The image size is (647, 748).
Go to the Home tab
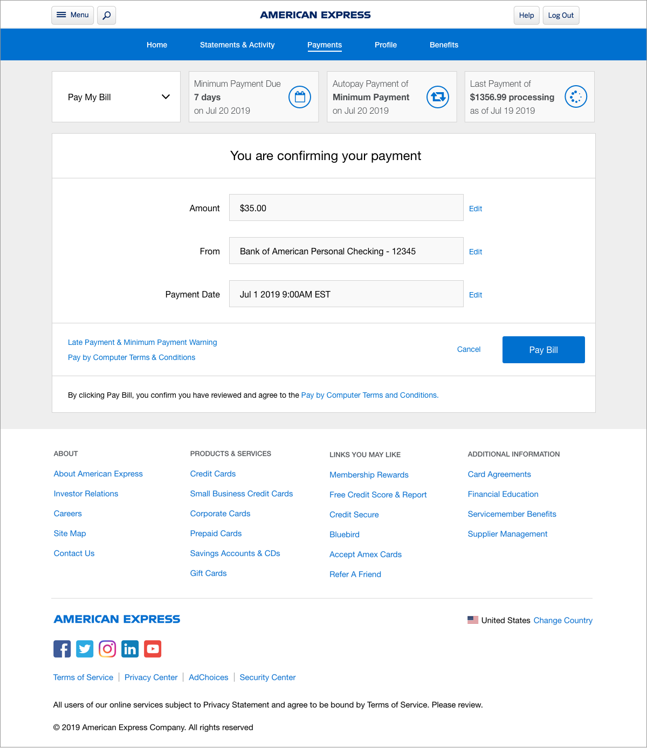(x=157, y=45)
